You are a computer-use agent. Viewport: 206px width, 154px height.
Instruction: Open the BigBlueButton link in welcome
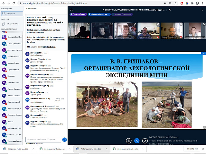(x=50, y=47)
